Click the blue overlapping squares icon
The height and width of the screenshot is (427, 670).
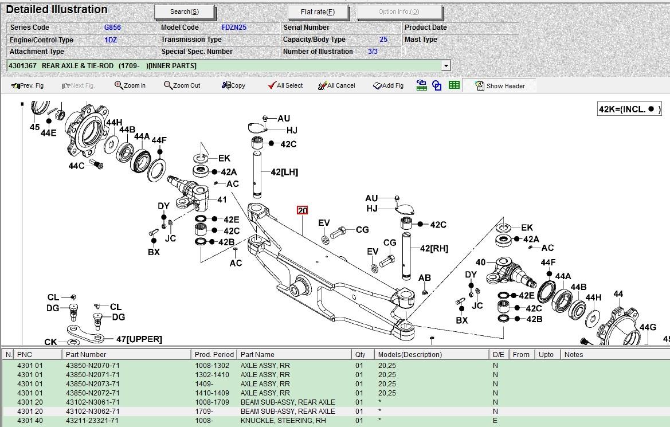click(437, 85)
